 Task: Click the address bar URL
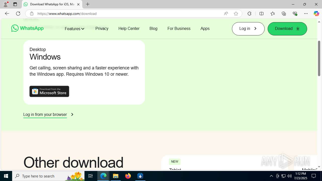pyautogui.click(x=67, y=14)
